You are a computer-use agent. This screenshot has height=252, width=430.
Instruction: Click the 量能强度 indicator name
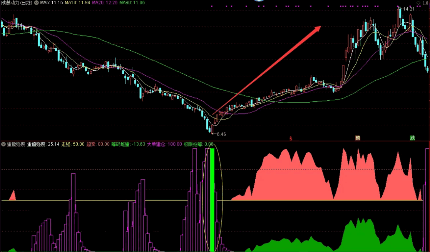16,144
